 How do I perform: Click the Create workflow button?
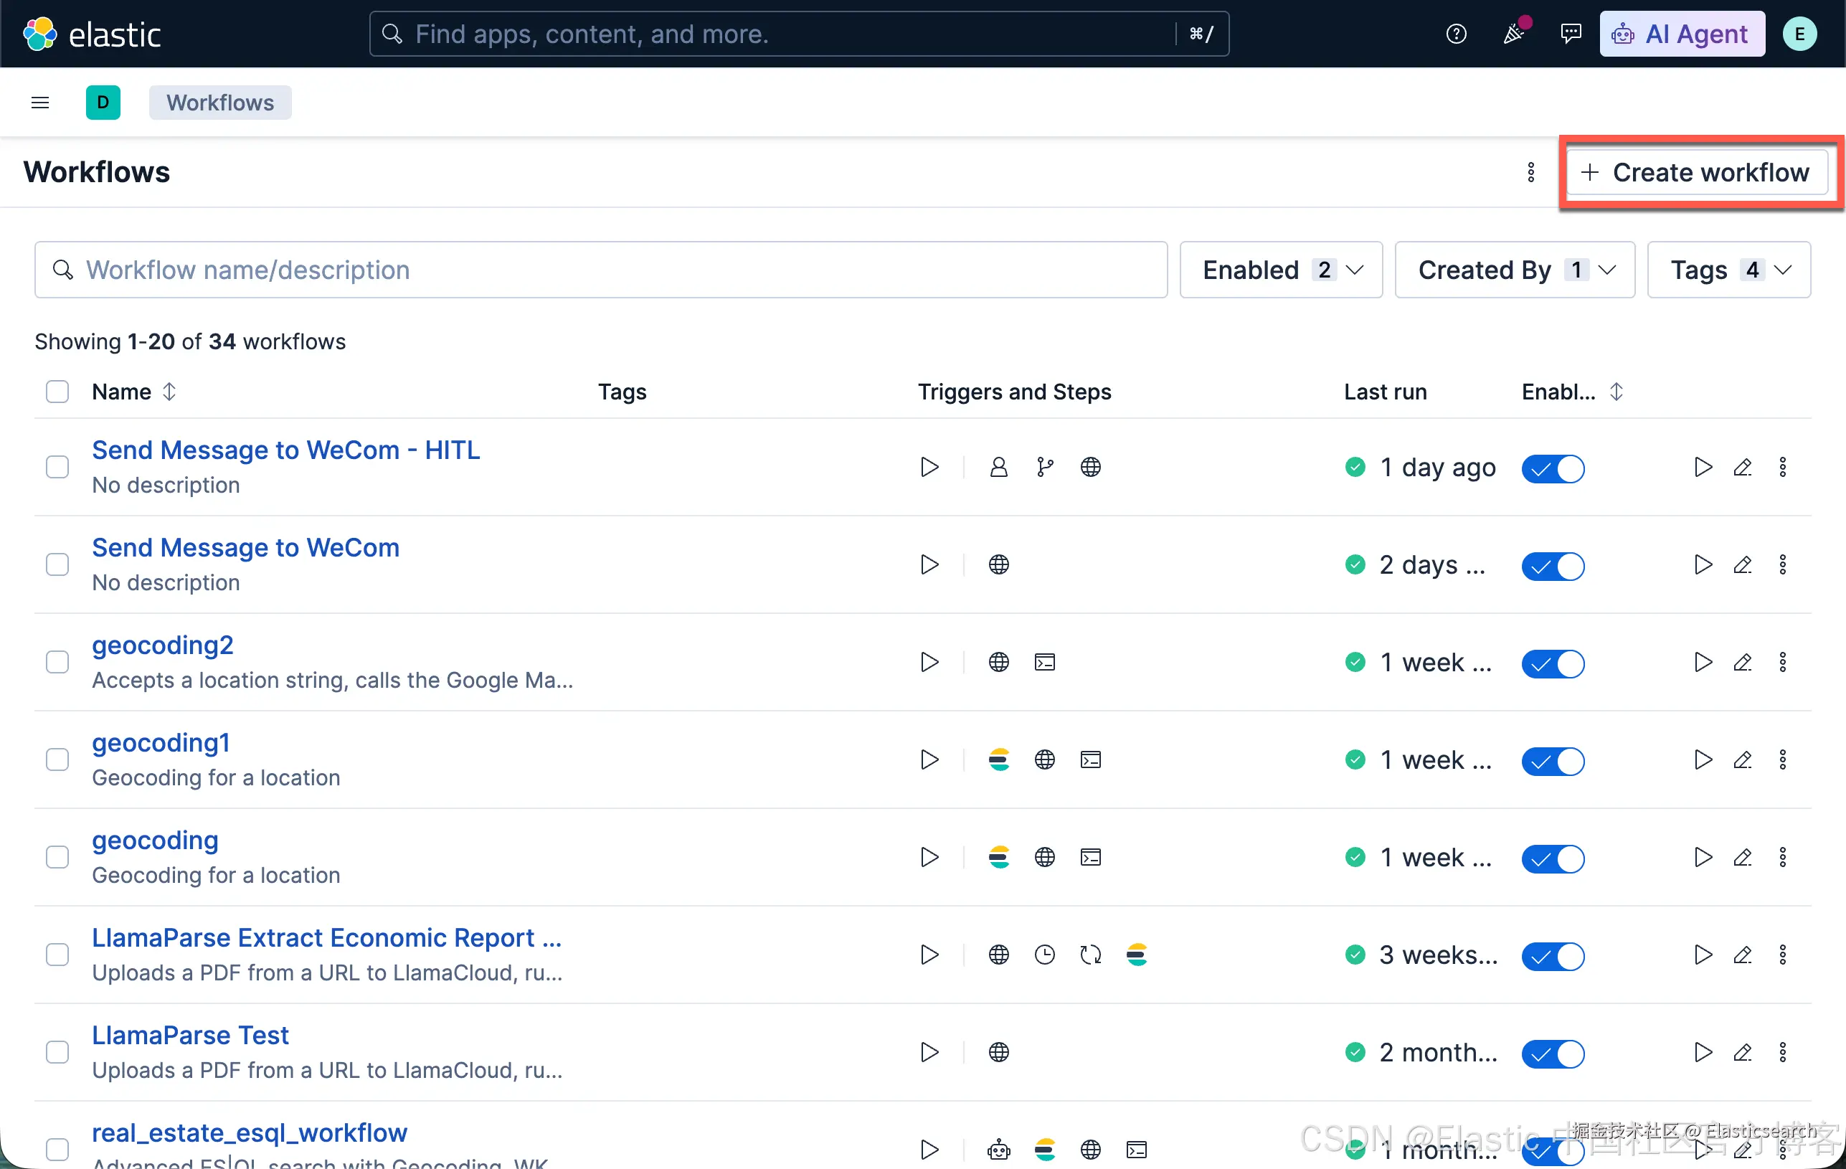click(1697, 172)
